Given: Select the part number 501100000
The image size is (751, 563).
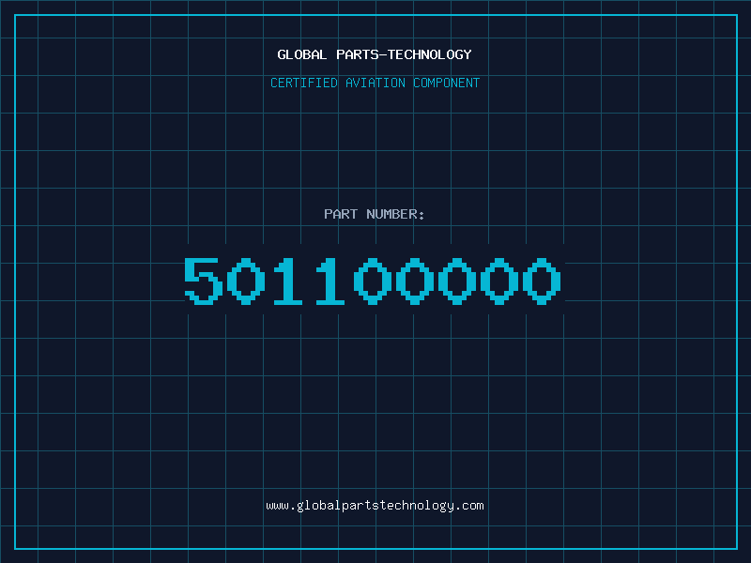Looking at the screenshot, I should click(373, 281).
